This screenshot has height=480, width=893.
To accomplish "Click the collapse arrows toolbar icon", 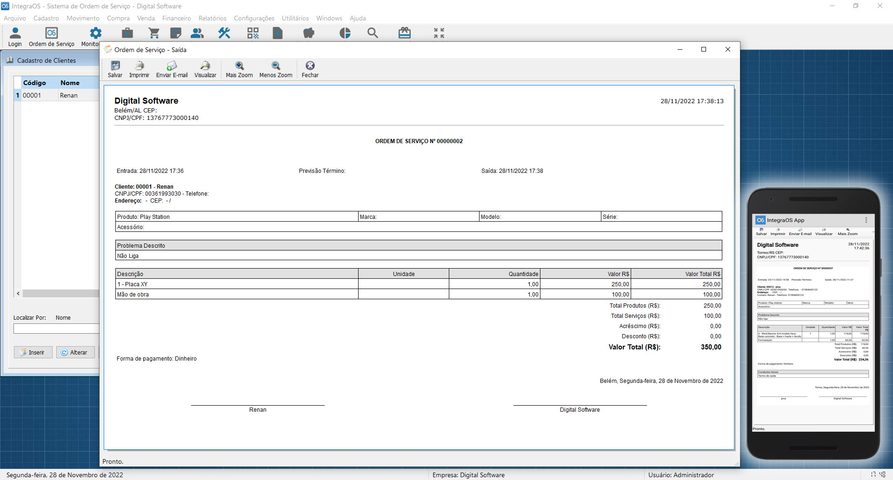I will point(439,33).
